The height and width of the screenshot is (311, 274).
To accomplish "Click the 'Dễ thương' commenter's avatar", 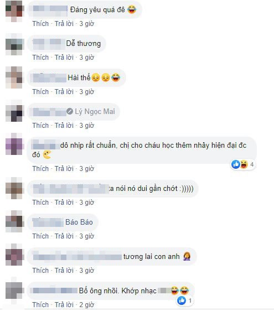I will click(x=14, y=45).
